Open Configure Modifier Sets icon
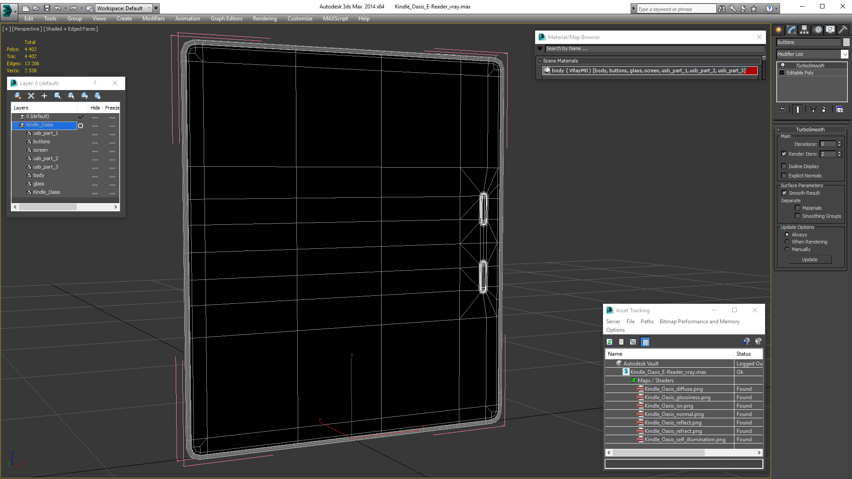852x479 pixels. pyautogui.click(x=840, y=109)
